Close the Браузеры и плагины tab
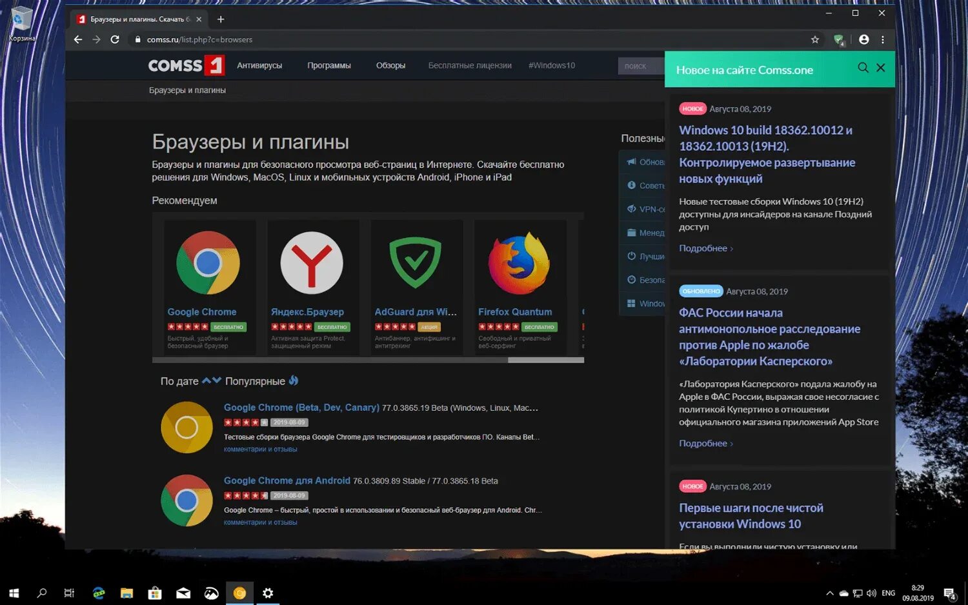 (x=199, y=19)
